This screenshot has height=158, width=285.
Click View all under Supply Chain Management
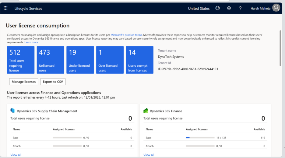[x=16, y=155]
